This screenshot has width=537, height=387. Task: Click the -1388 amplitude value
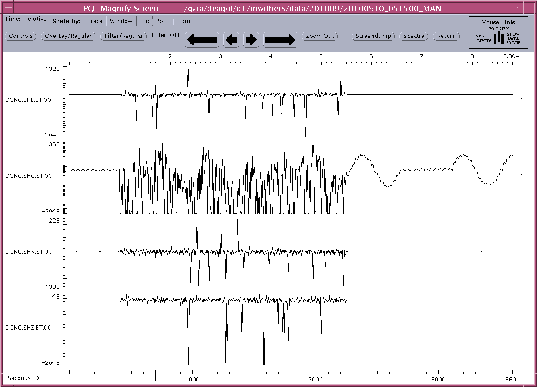pos(51,287)
